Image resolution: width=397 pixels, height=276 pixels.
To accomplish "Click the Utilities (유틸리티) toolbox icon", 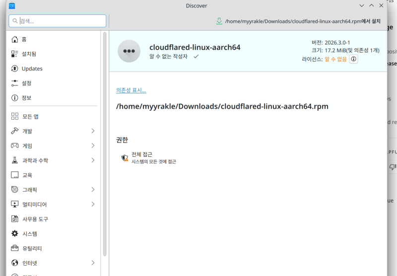I will point(15,248).
